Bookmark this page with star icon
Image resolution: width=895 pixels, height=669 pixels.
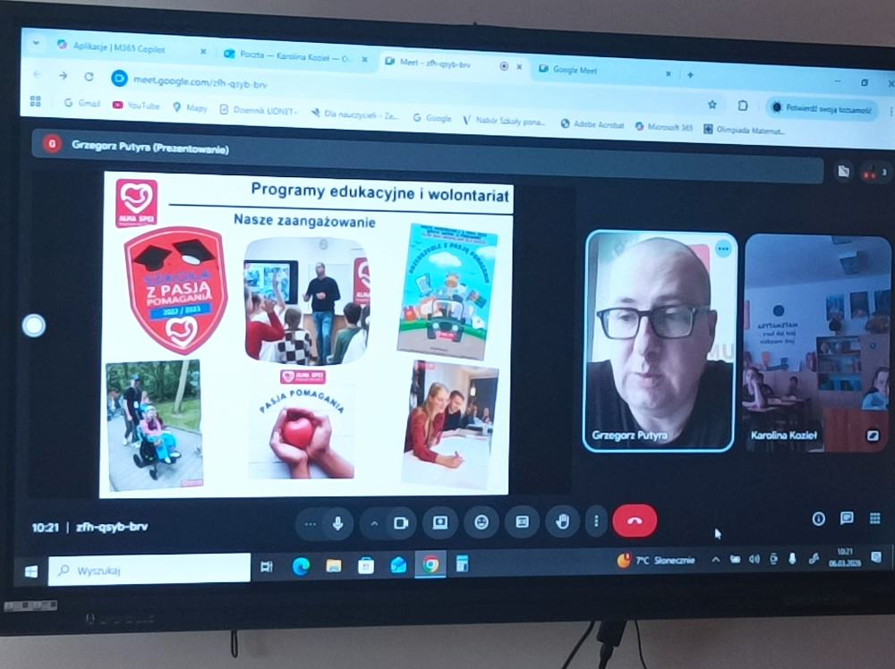pyautogui.click(x=712, y=105)
